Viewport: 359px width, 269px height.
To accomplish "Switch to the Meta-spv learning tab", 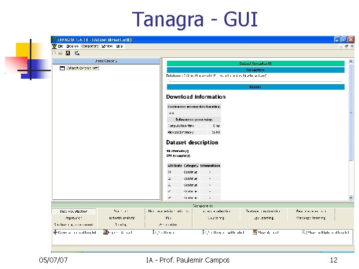I will pyautogui.click(x=311, y=218).
